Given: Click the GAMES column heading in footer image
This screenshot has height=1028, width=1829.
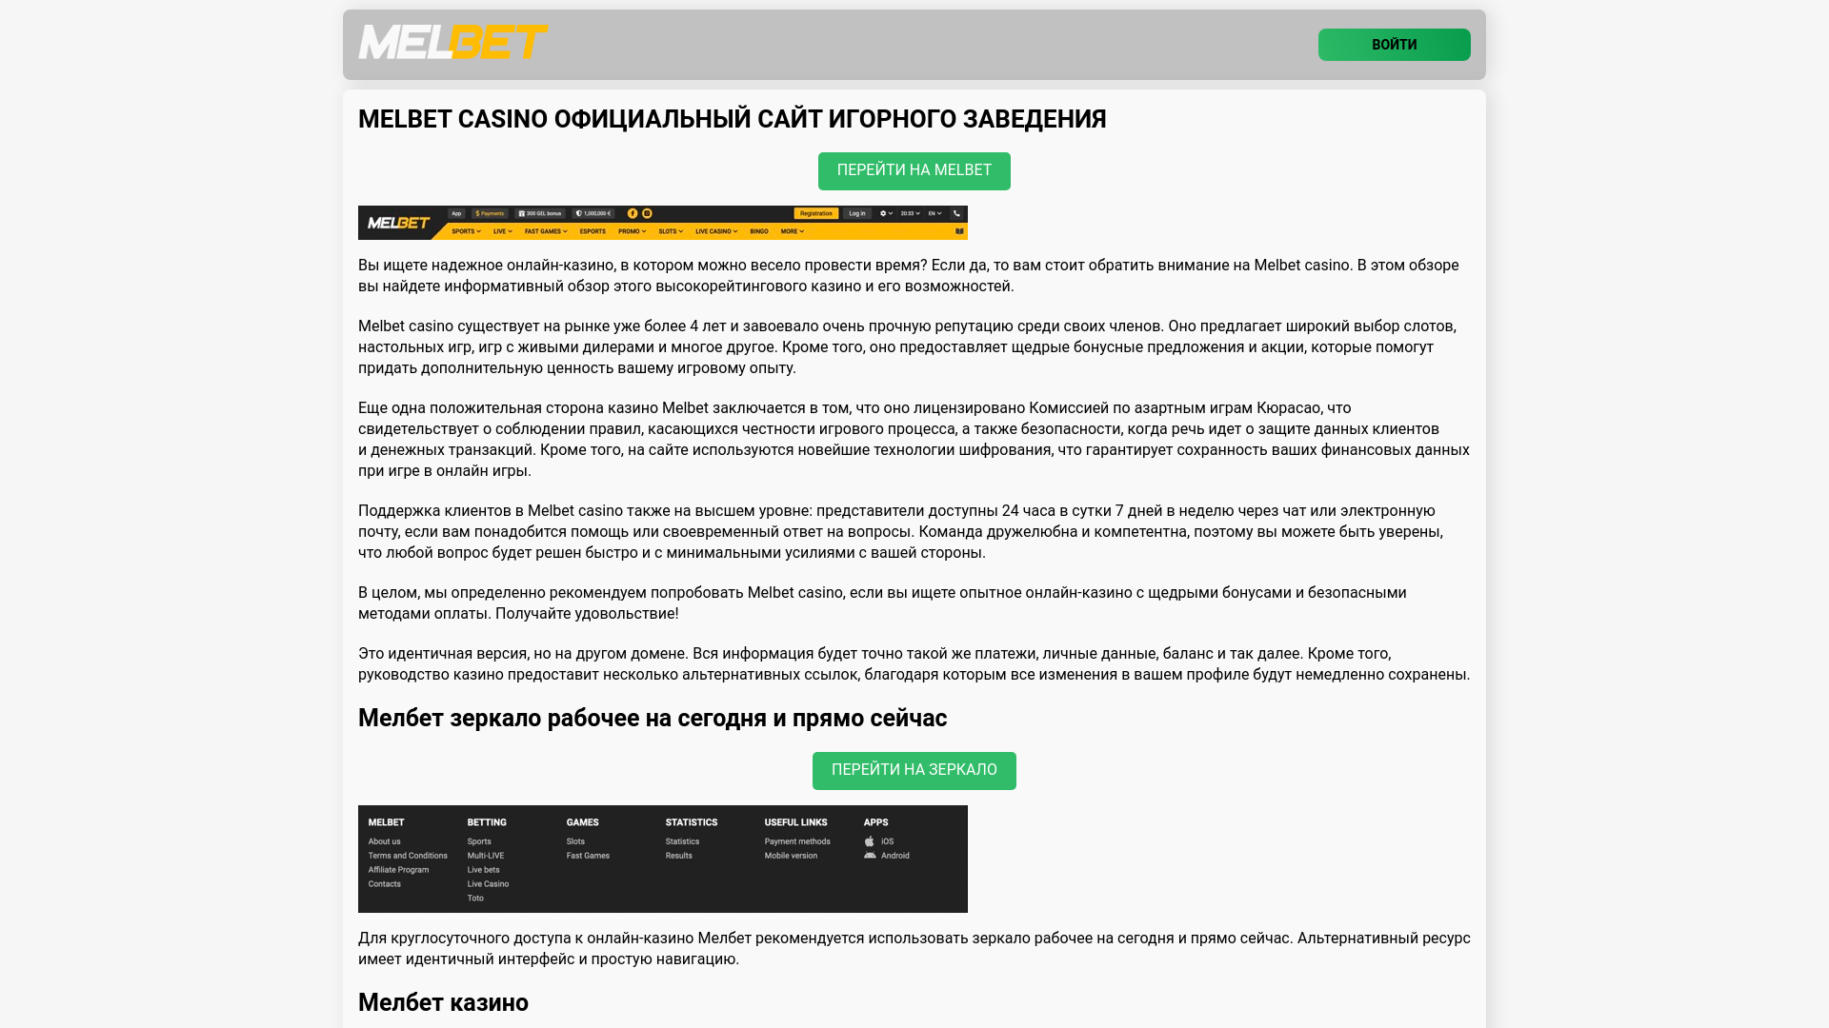Looking at the screenshot, I should coord(583,822).
